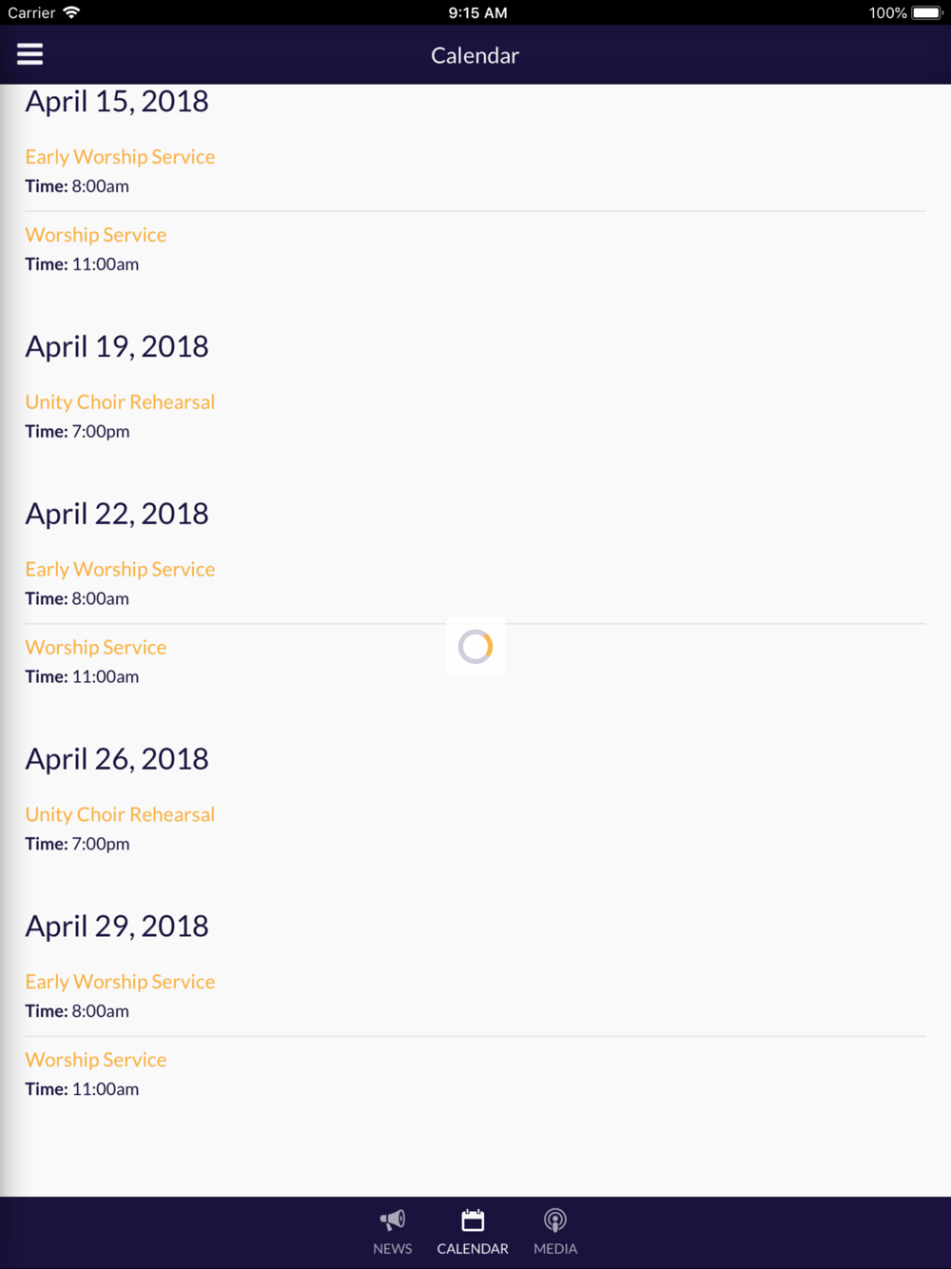This screenshot has height=1269, width=951.
Task: Tap the Calendar title in header
Action: (475, 55)
